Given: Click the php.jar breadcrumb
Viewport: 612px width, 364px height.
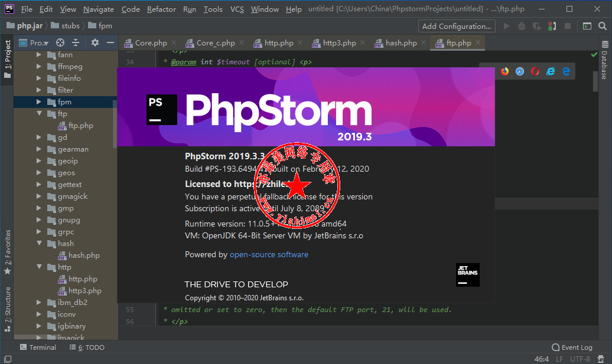Looking at the screenshot, I should tap(25, 26).
